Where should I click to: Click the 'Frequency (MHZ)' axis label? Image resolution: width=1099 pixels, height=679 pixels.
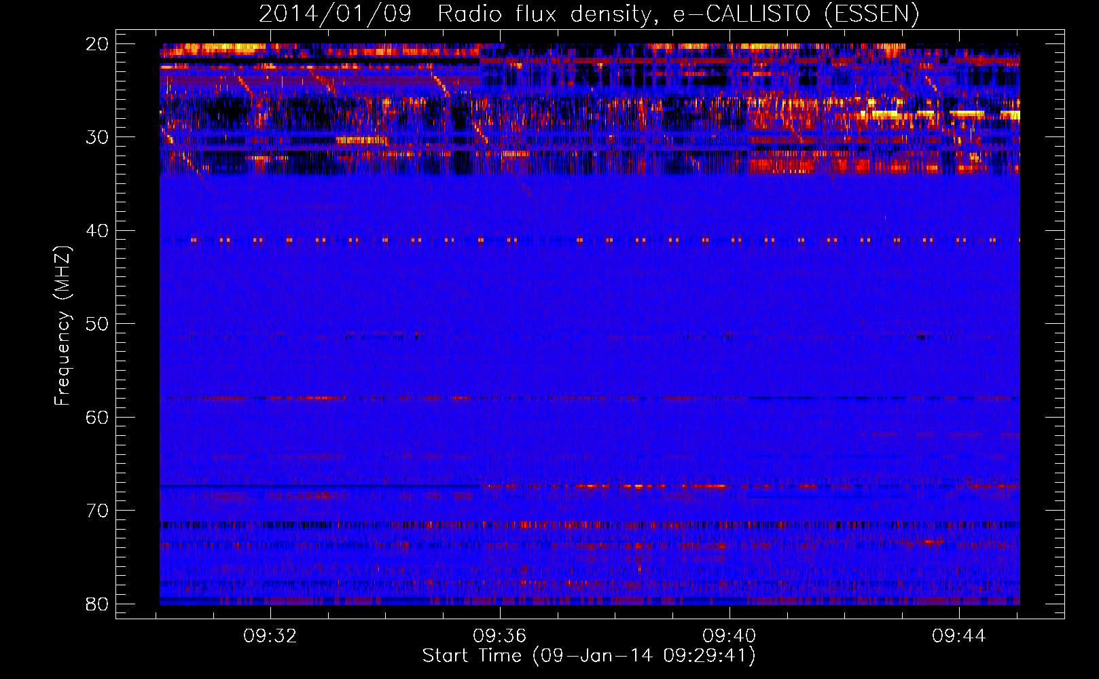pyautogui.click(x=62, y=326)
